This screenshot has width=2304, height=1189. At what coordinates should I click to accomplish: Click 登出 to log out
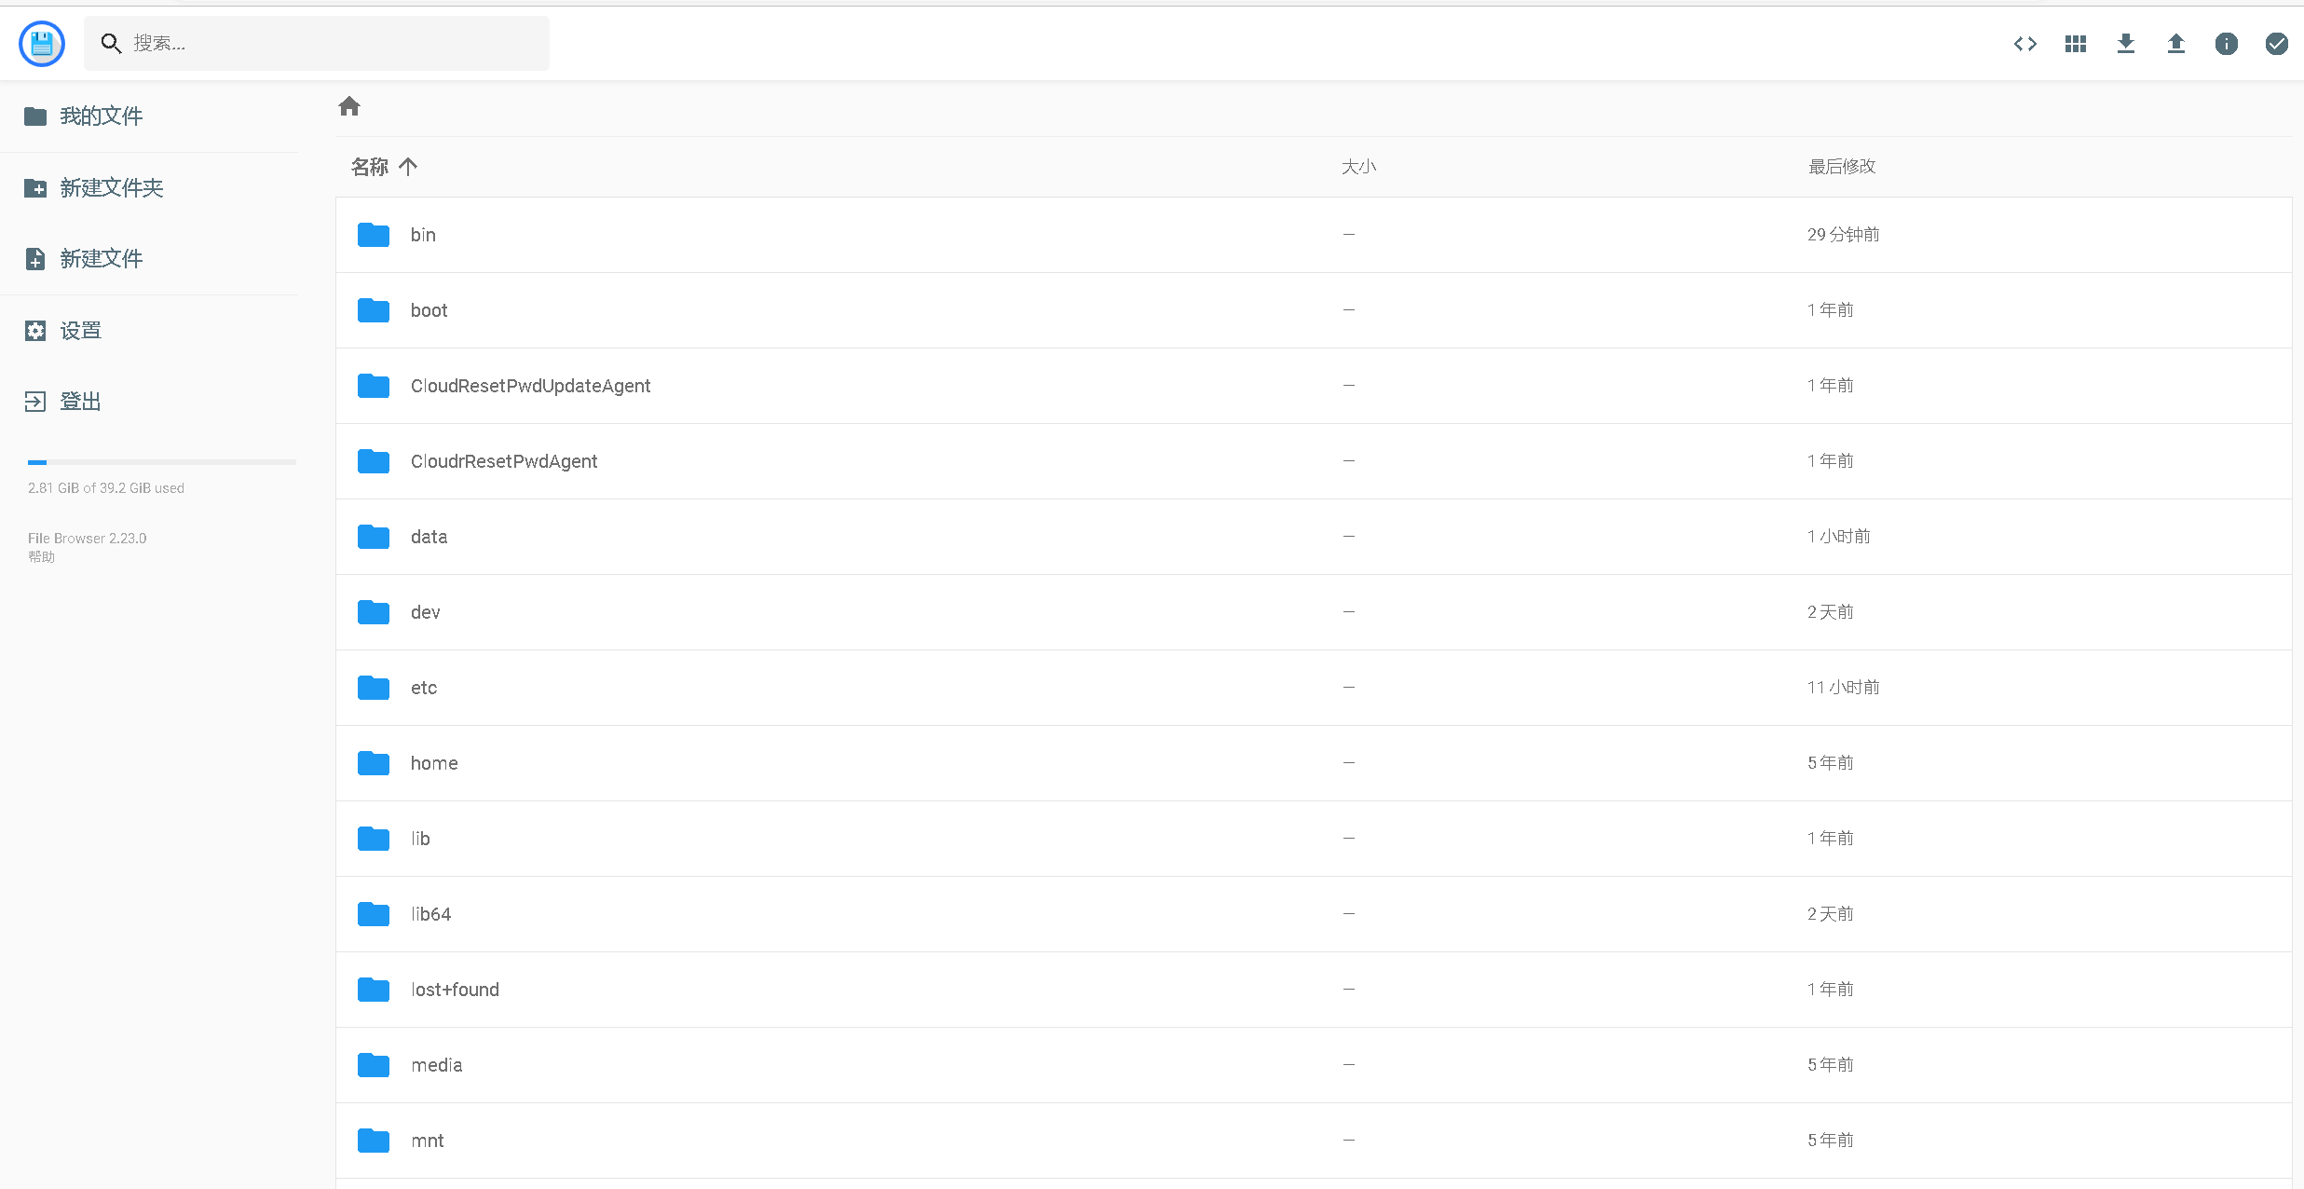click(x=80, y=402)
